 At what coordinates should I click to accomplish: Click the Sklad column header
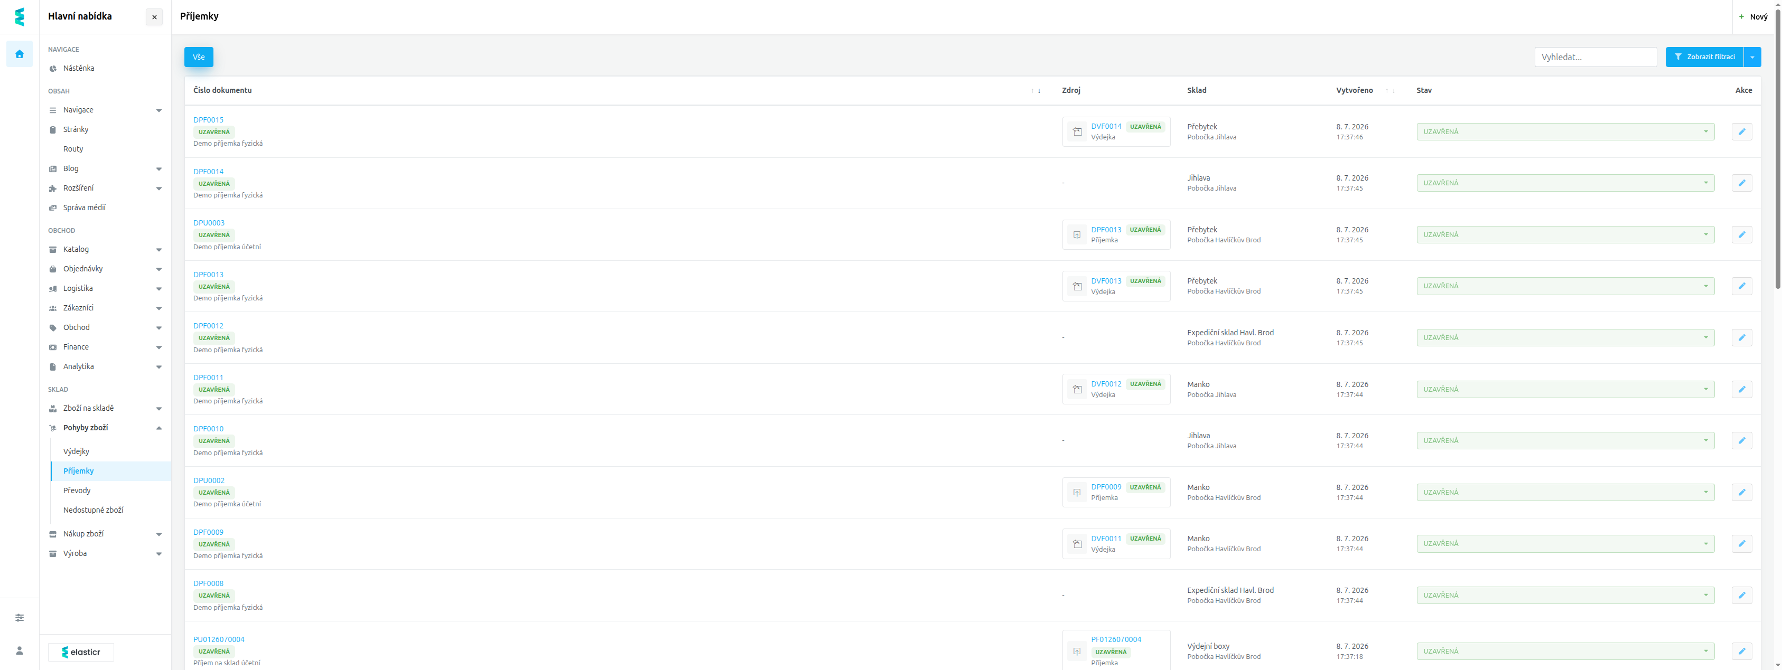1196,91
